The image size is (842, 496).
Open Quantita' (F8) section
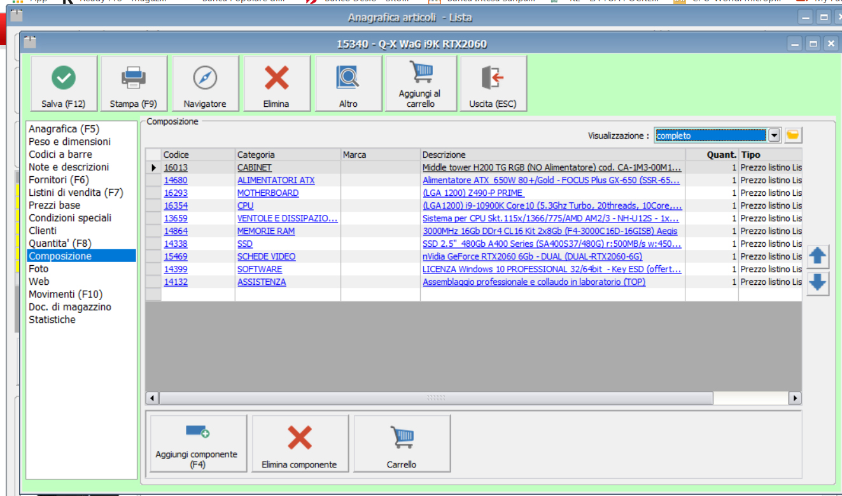pyautogui.click(x=60, y=244)
